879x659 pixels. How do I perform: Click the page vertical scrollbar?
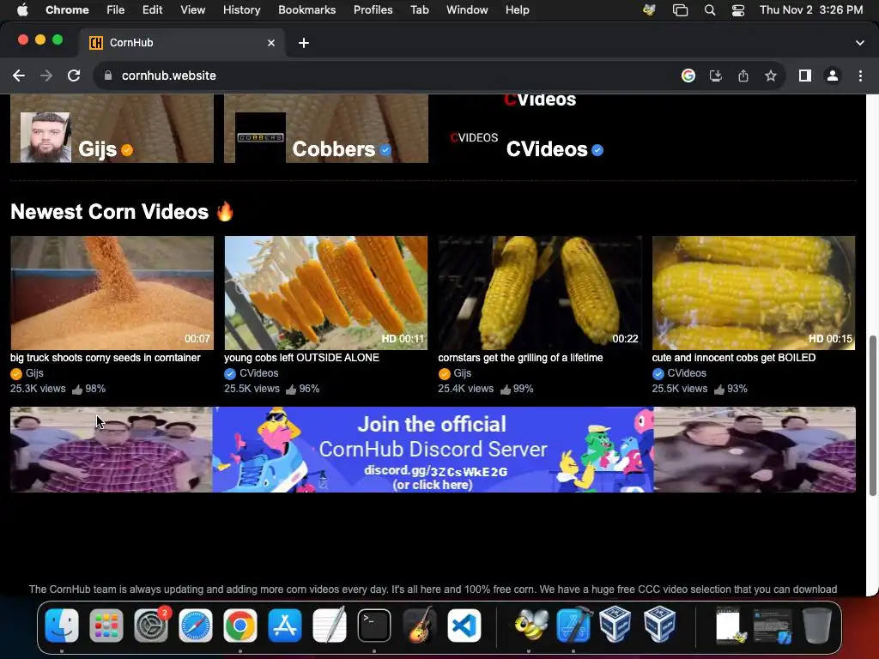872,415
